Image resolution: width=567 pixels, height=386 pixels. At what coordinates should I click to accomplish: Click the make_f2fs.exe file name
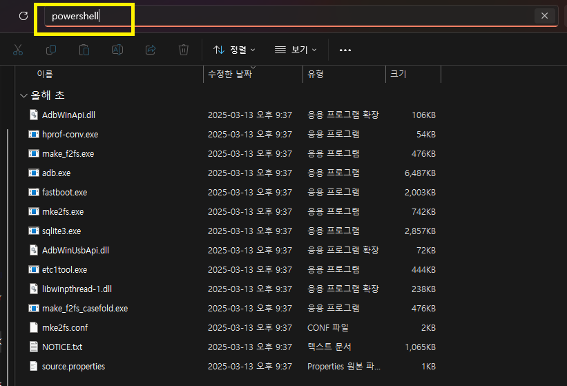click(x=68, y=153)
